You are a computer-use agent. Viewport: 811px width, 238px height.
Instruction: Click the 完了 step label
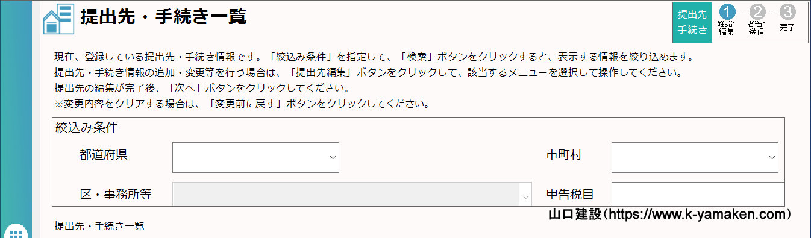click(x=788, y=27)
